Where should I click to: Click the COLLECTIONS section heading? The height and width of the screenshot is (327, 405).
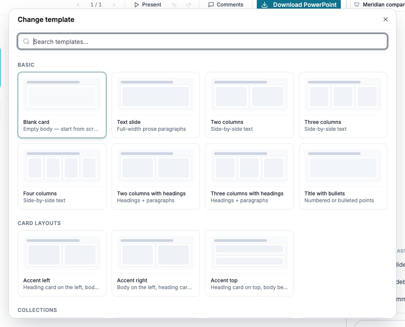37,310
